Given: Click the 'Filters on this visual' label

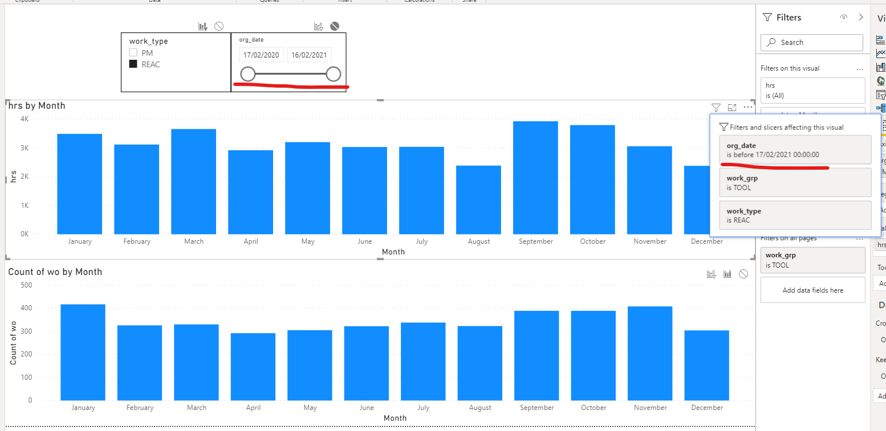Looking at the screenshot, I should point(790,68).
